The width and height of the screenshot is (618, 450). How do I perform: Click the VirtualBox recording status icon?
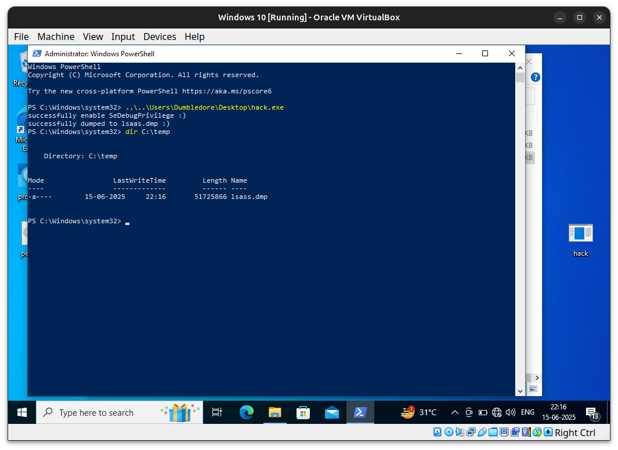(515, 432)
